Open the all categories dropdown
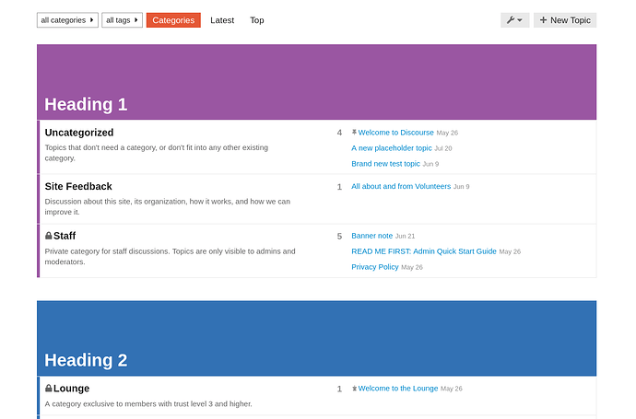 point(67,20)
